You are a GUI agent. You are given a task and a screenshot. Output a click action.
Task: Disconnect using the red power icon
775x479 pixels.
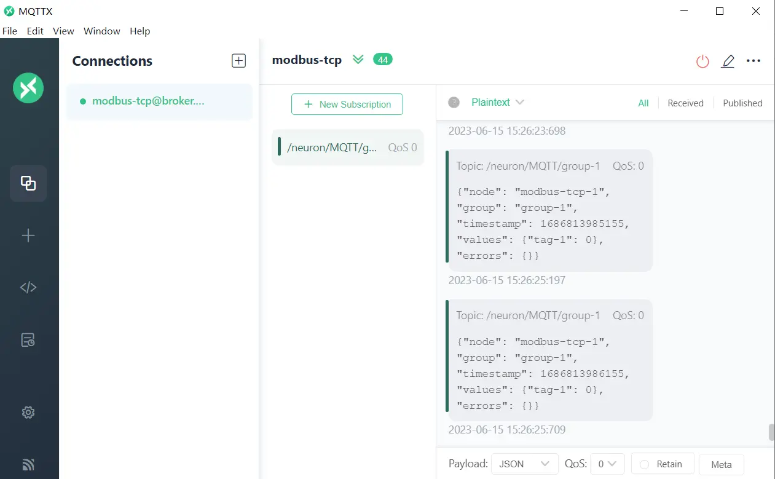click(702, 61)
